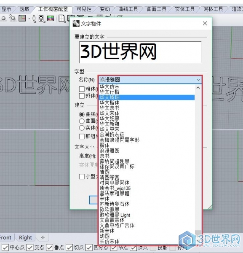The width and height of the screenshot is (243, 253).
Task: Select the 实体 radio option
Action: (82, 128)
